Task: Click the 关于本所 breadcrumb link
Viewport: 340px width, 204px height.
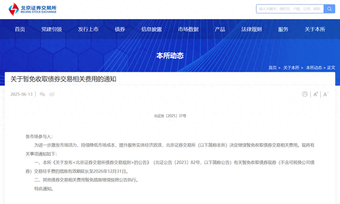Action: click(x=291, y=68)
